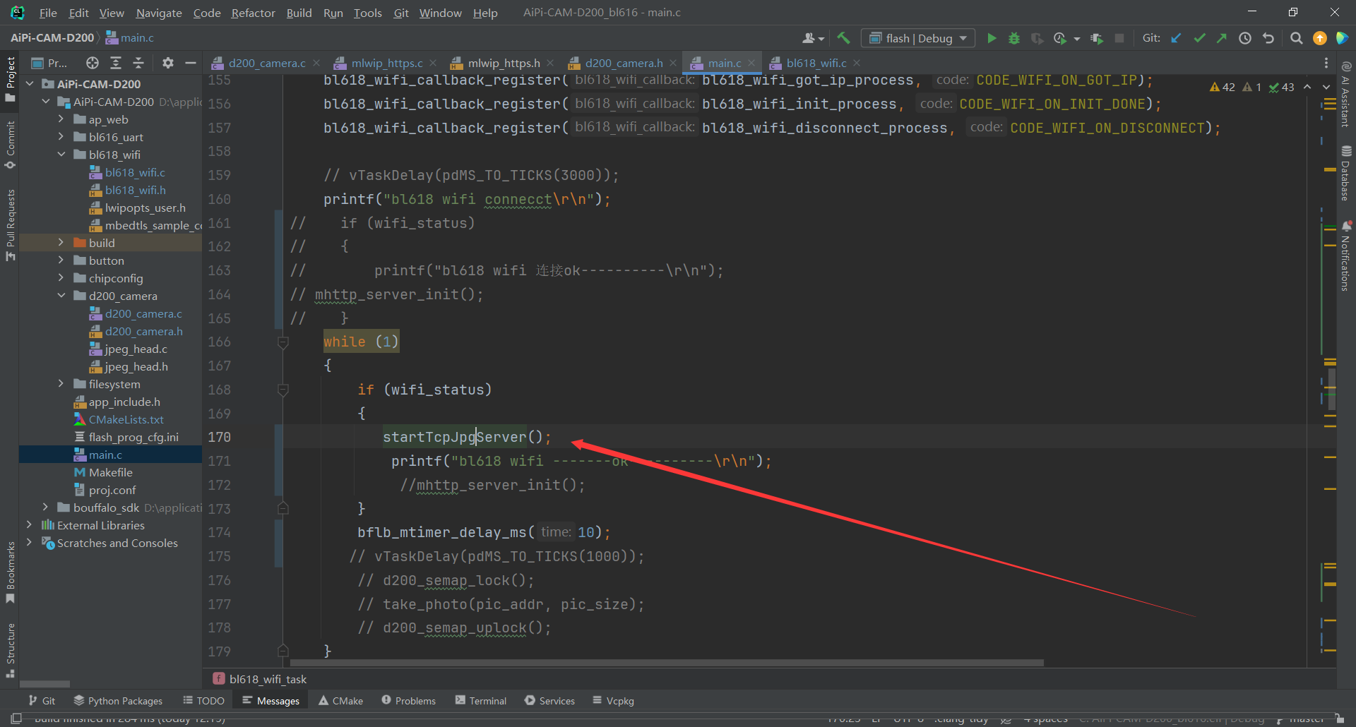Open the Code With Me user icon
Image resolution: width=1356 pixels, height=727 pixels.
pos(809,38)
